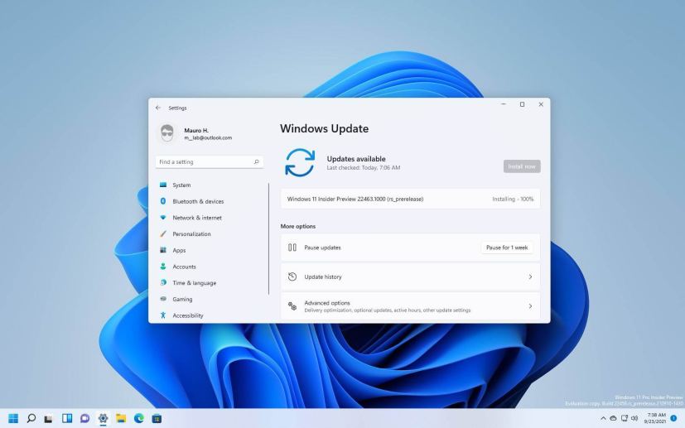Click the Windows Start button
The width and height of the screenshot is (685, 428).
[13, 419]
